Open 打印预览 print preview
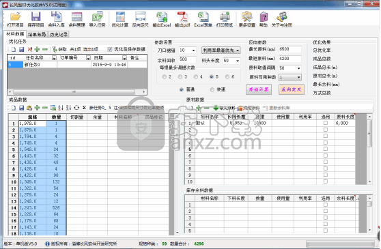Viewport: 381px width, 249px height. coord(225,20)
